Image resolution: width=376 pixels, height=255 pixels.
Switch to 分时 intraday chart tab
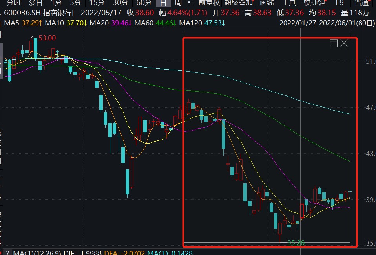tap(13, 3)
